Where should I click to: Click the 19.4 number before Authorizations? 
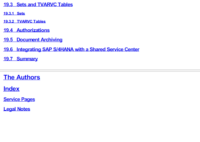coord(8,30)
